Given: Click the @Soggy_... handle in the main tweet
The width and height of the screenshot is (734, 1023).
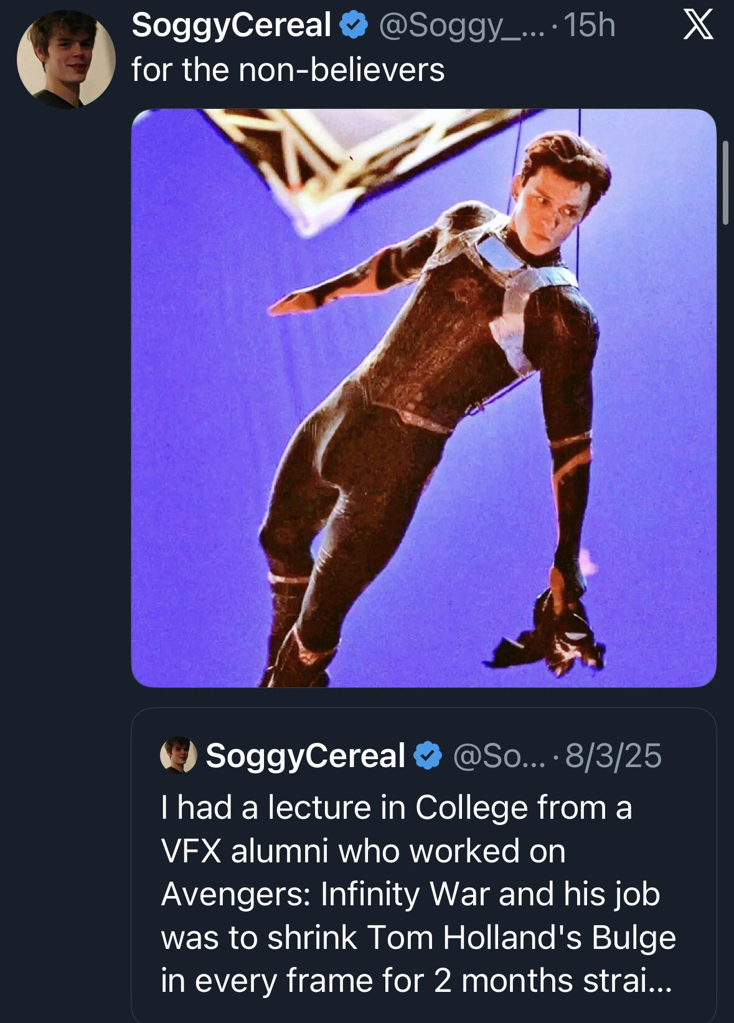Looking at the screenshot, I should [461, 26].
